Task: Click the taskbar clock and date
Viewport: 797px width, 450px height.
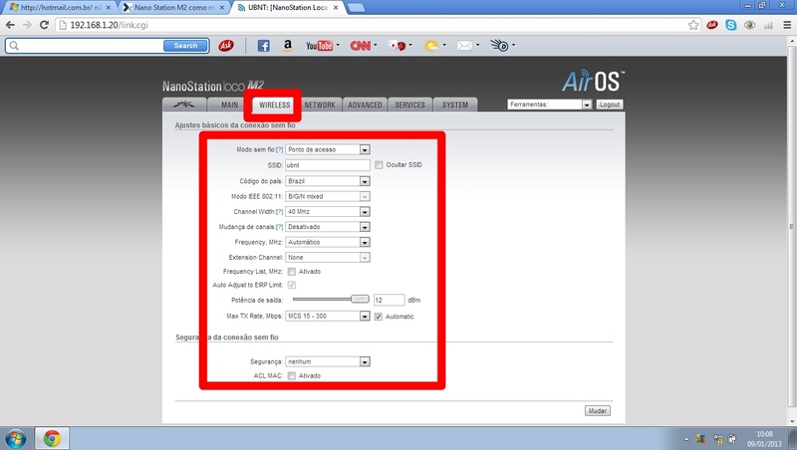Action: 764,439
